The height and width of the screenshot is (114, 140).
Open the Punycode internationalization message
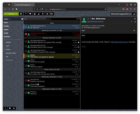[x=52, y=85]
